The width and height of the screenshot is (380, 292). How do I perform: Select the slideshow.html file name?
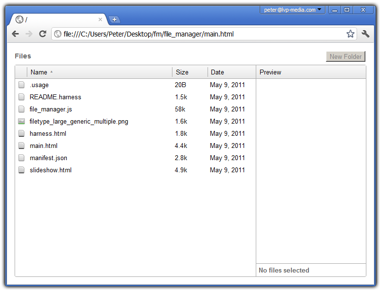tap(51, 170)
